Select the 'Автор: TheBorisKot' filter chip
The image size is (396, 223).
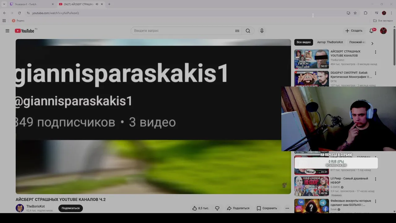pos(330,42)
